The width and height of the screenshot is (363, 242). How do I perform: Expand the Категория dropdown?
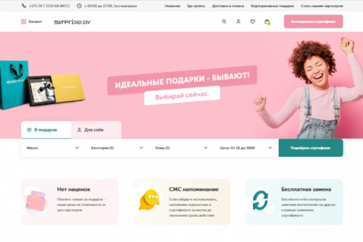[x=117, y=148]
